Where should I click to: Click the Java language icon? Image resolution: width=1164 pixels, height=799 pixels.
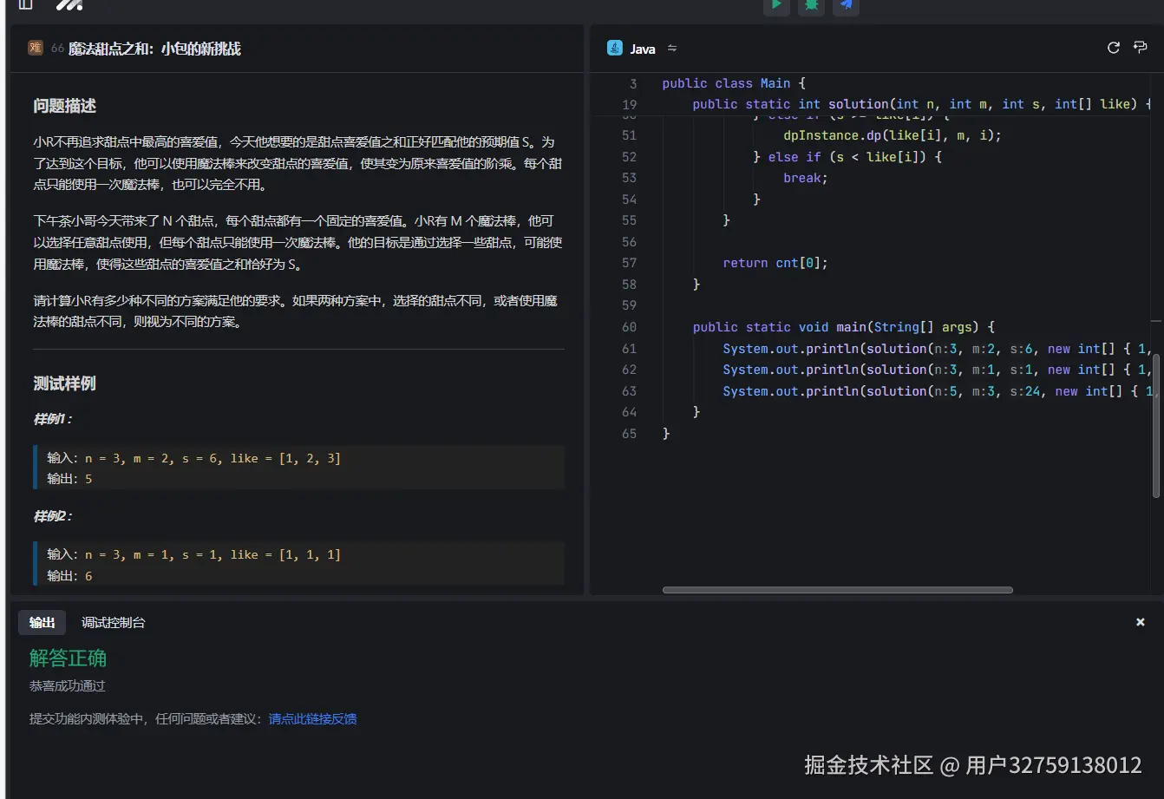pyautogui.click(x=615, y=48)
